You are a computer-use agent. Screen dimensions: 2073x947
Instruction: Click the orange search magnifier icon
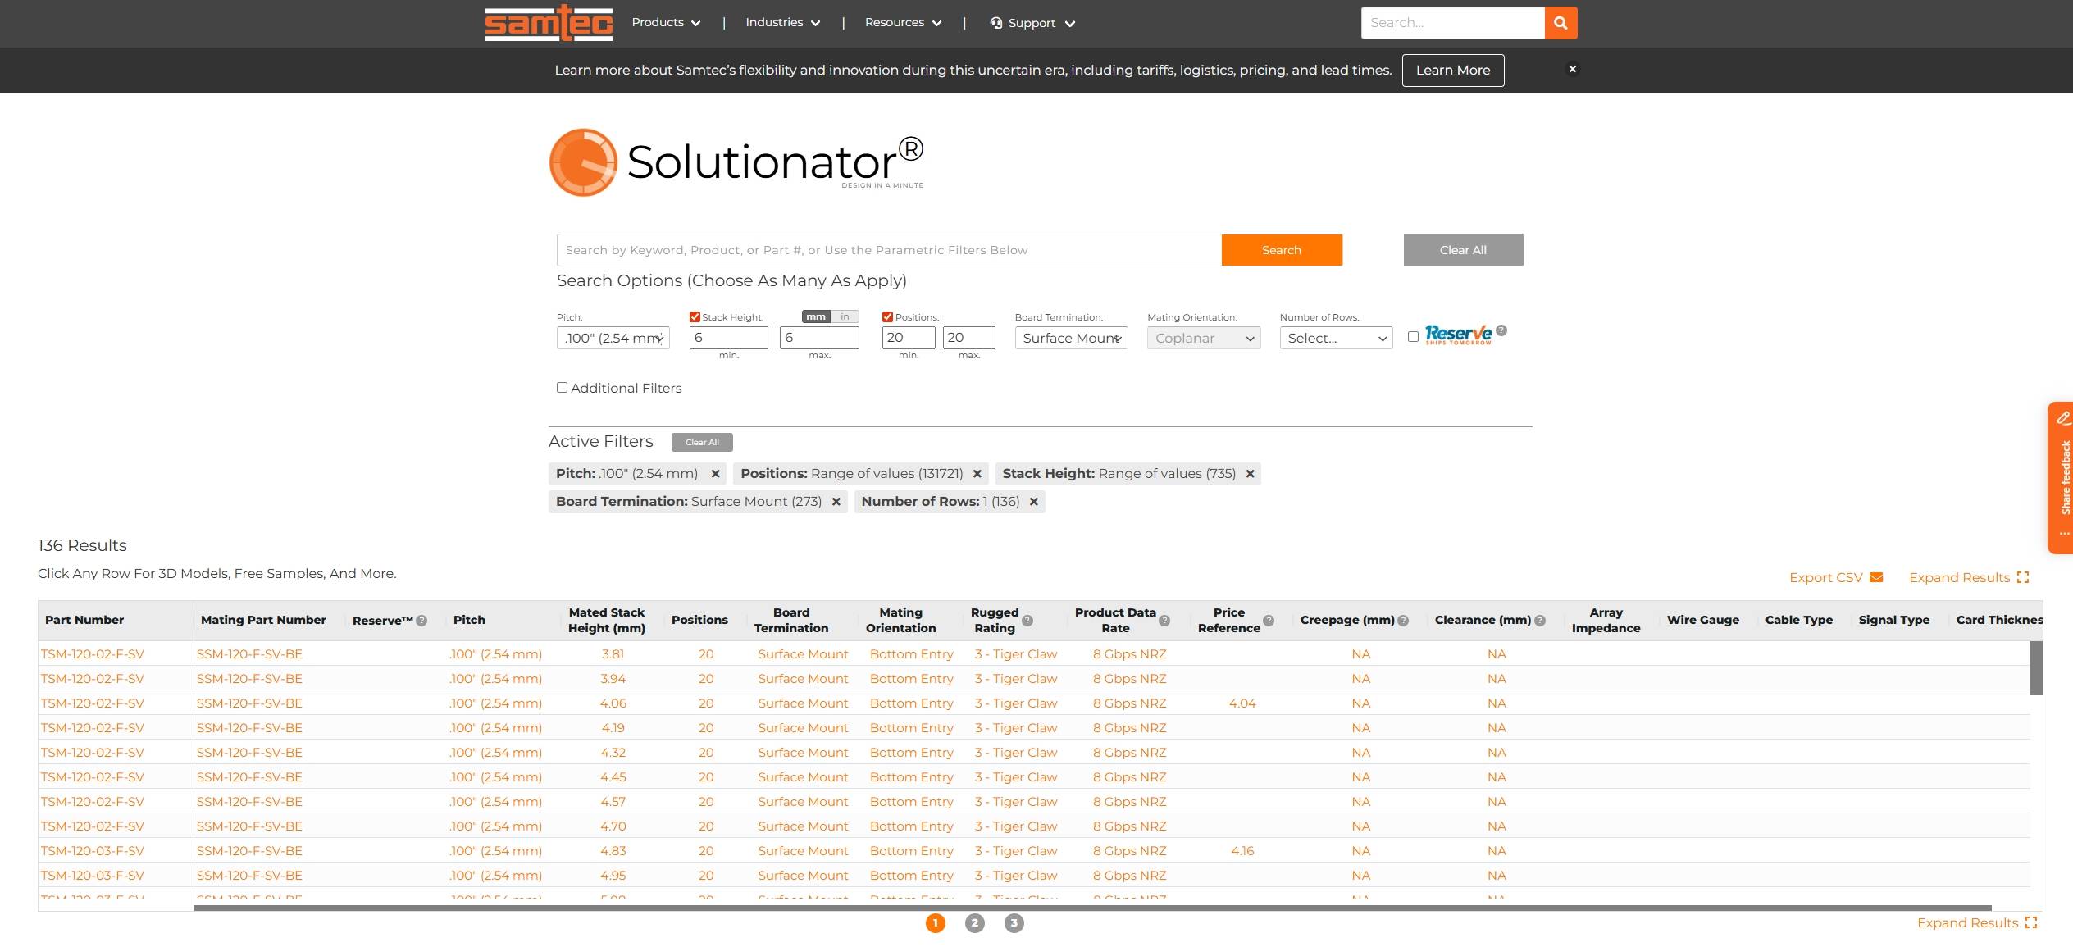(1560, 23)
